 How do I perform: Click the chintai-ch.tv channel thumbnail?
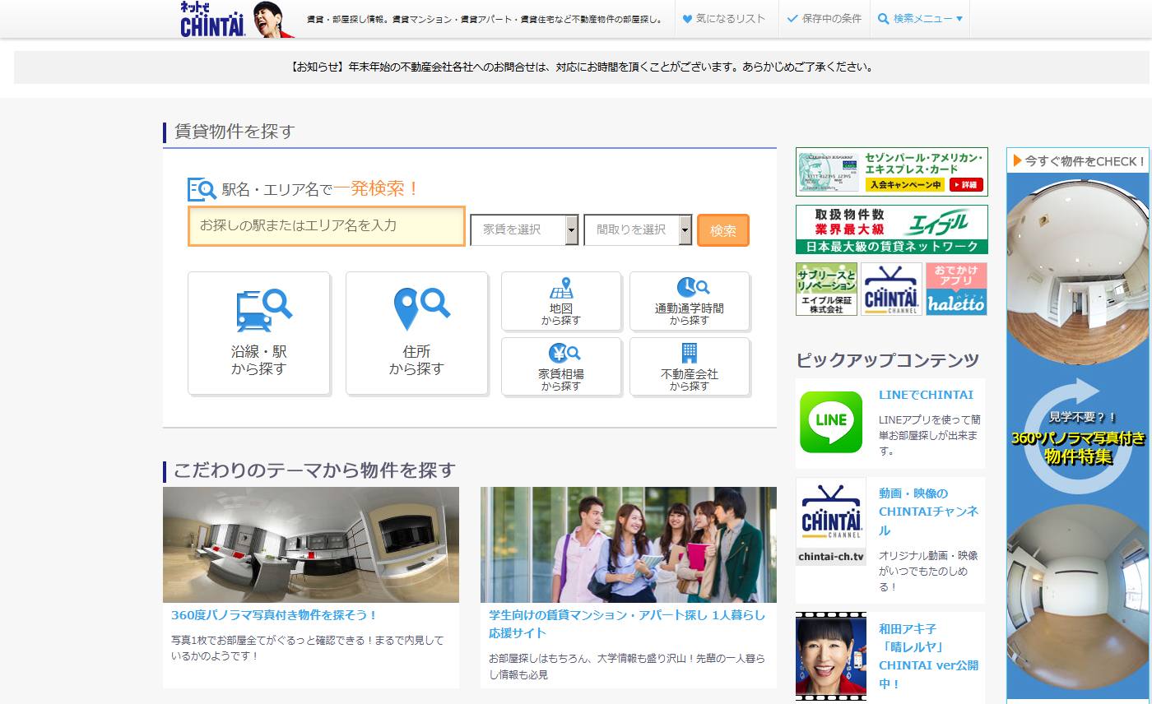tap(831, 521)
